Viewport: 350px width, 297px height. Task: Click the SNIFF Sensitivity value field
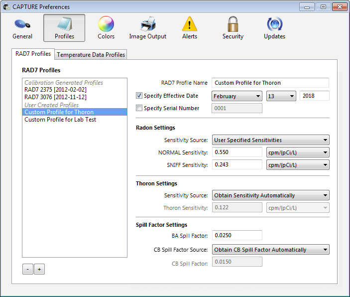click(x=237, y=165)
